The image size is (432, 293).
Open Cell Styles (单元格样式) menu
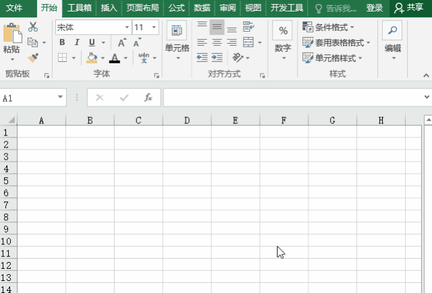click(x=332, y=58)
